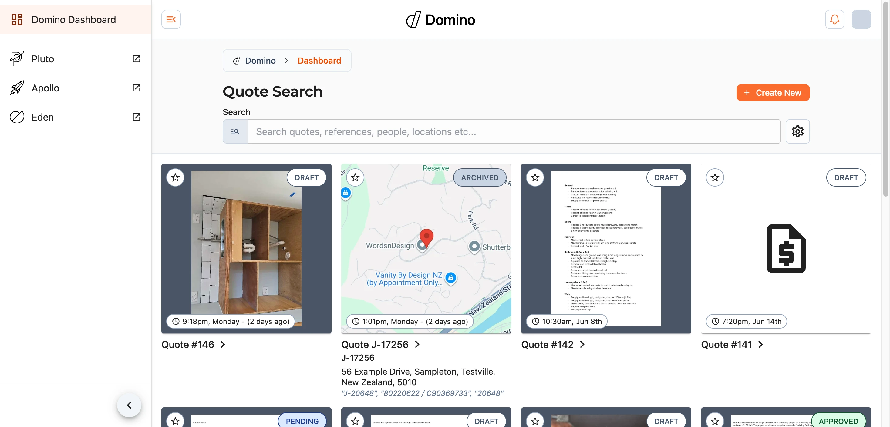Image resolution: width=890 pixels, height=427 pixels.
Task: Click the Pluto planet icon
Action: tap(17, 59)
